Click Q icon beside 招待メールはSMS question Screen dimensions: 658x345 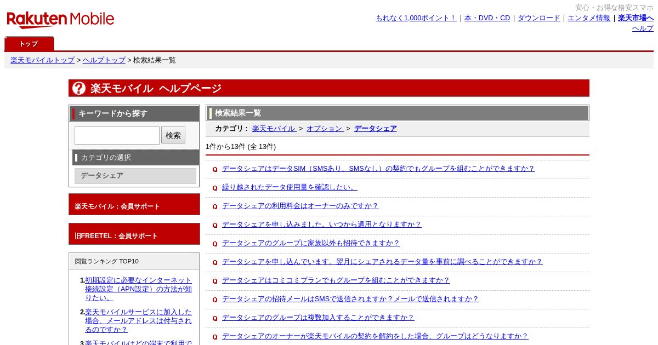pos(215,300)
